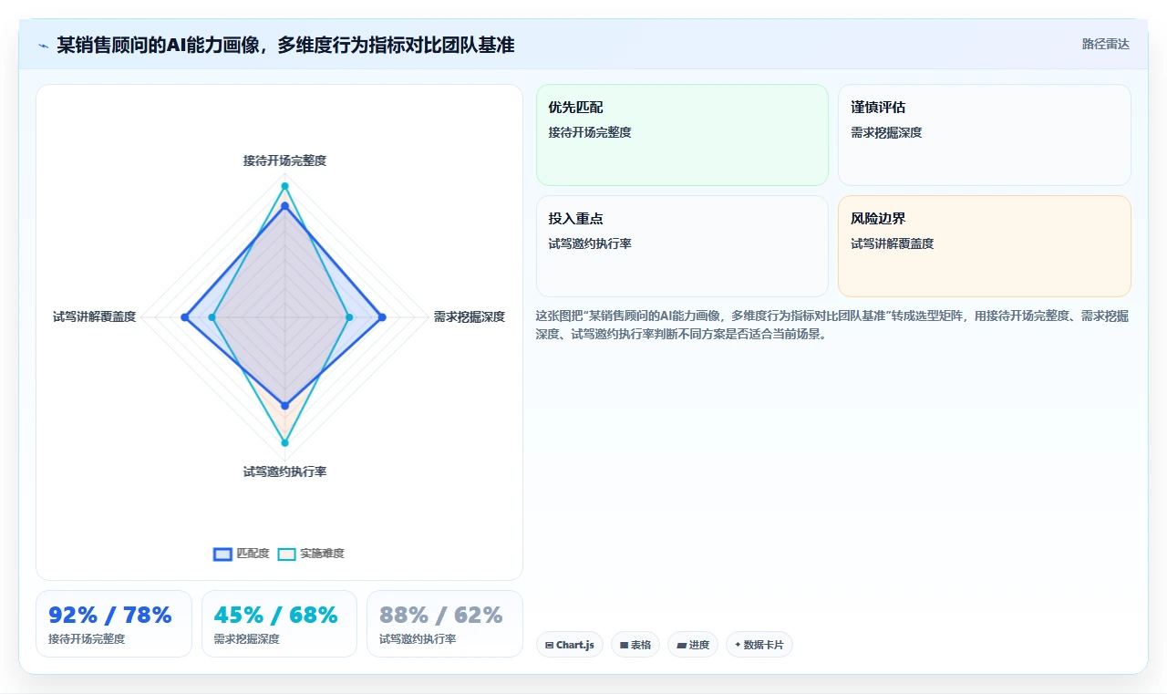This screenshot has height=694, width=1167.
Task: Click the description paragraph below the cards
Action: tap(832, 325)
